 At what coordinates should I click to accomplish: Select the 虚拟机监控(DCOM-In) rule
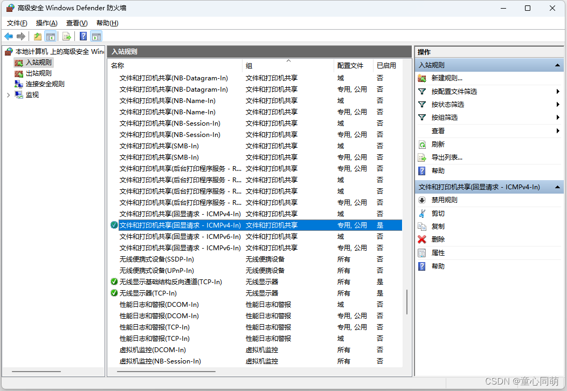tap(255, 350)
